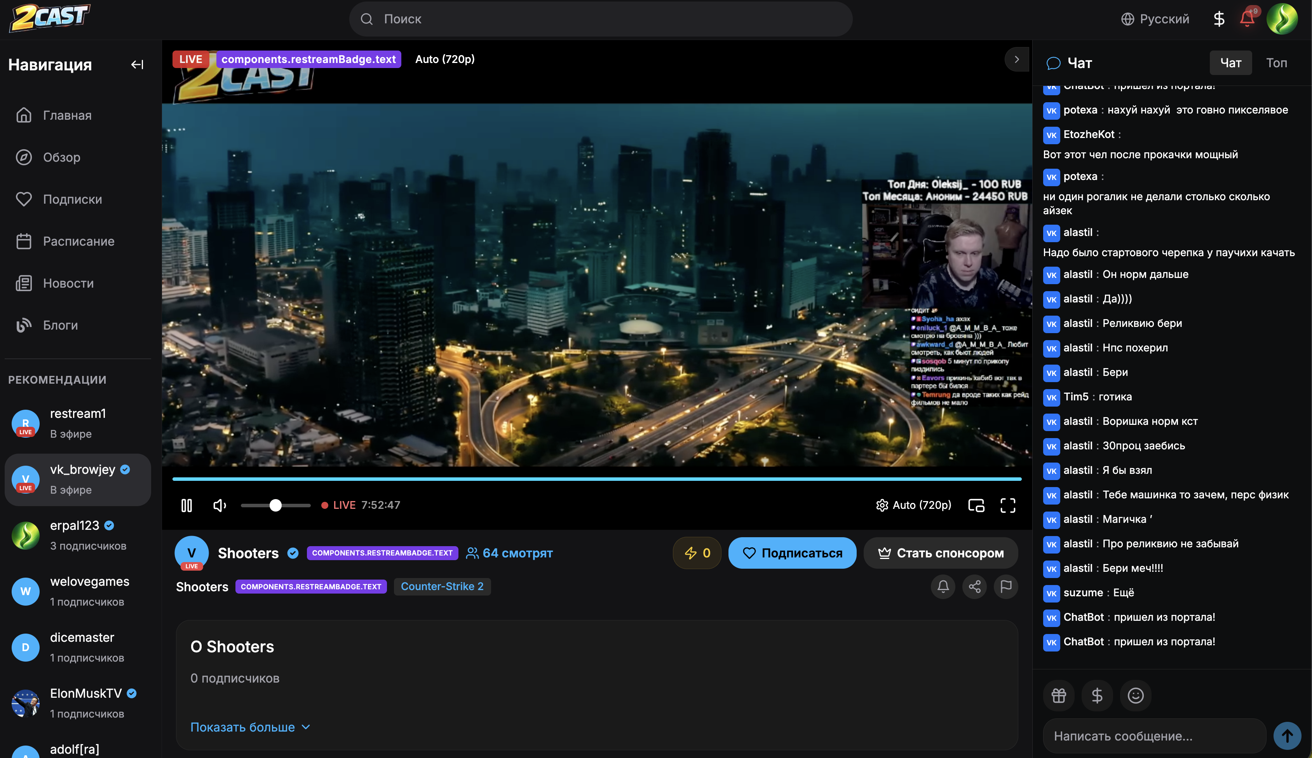Open Подписки in navigation

tap(78, 199)
